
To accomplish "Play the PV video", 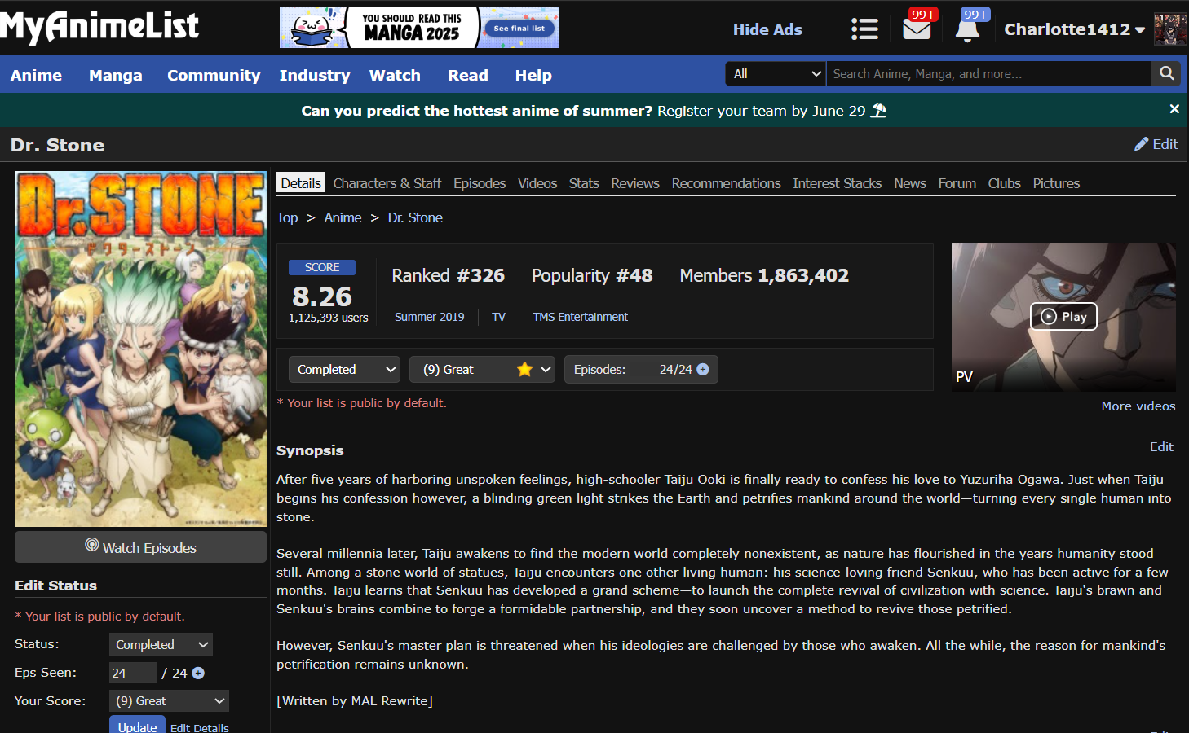I will coord(1063,317).
